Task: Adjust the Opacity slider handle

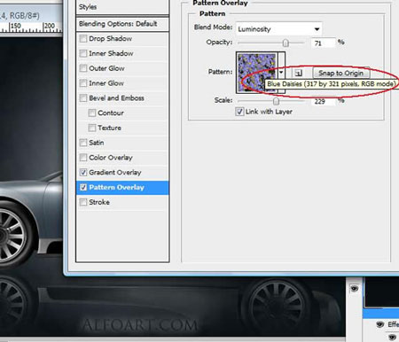Action: tap(286, 43)
